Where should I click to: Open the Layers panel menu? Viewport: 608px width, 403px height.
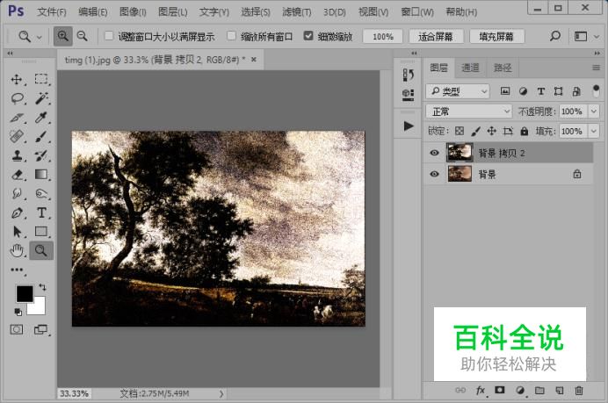pos(596,68)
